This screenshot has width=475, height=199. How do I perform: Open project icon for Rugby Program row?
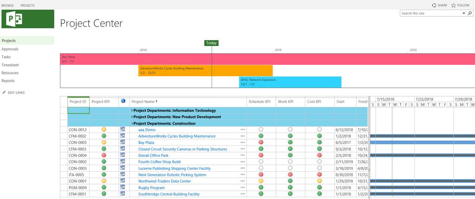click(123, 187)
